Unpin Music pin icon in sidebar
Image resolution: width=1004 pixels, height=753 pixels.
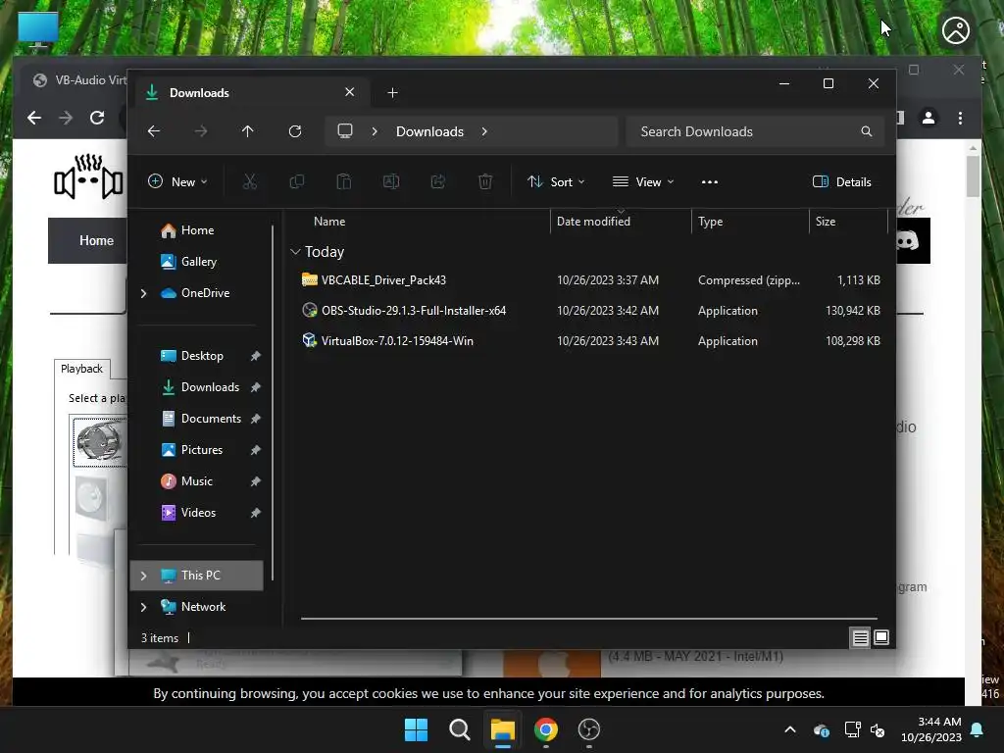pyautogui.click(x=256, y=481)
